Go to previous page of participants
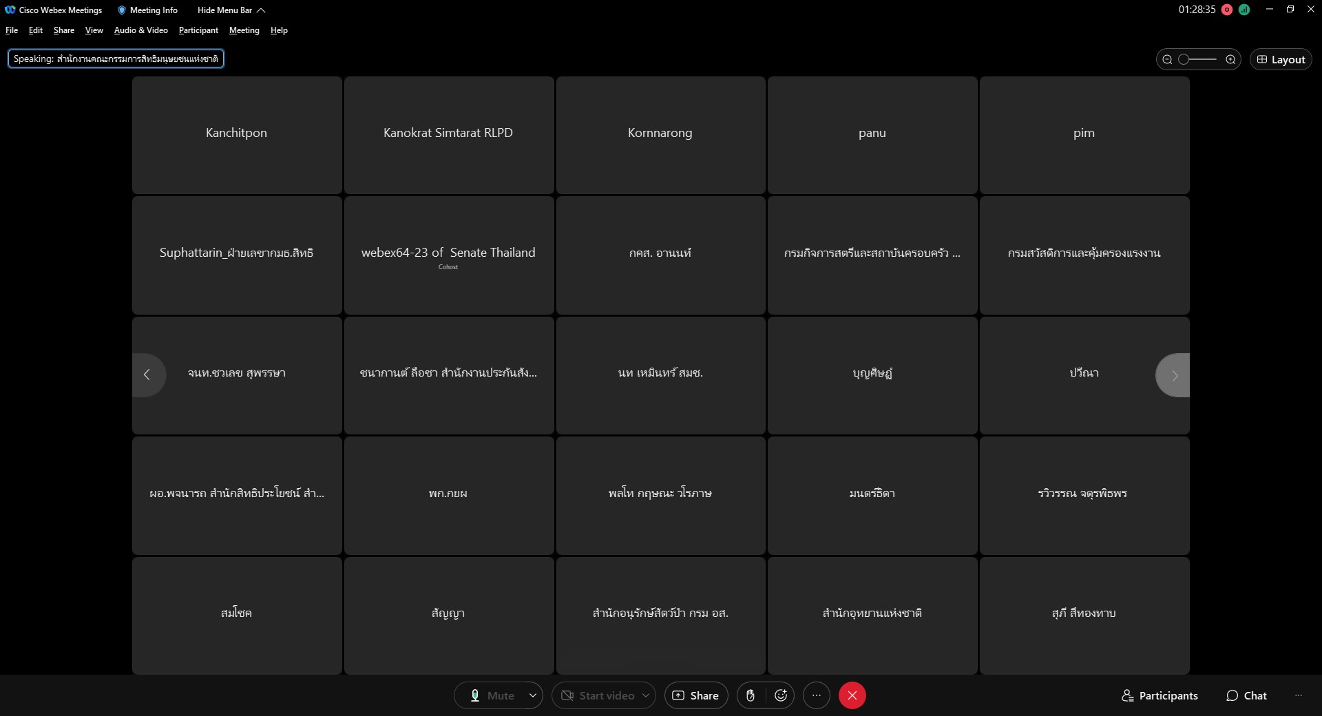 147,375
